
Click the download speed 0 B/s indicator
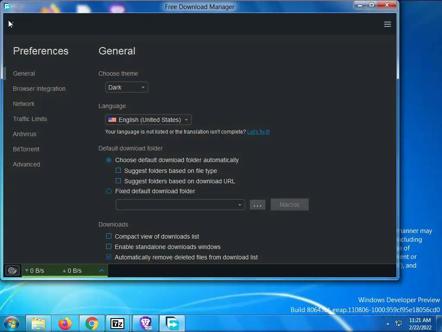(x=35, y=271)
